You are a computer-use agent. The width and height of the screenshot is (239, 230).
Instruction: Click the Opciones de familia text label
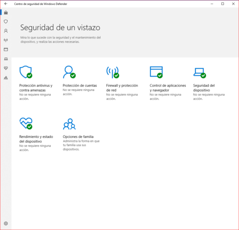(x=78, y=137)
